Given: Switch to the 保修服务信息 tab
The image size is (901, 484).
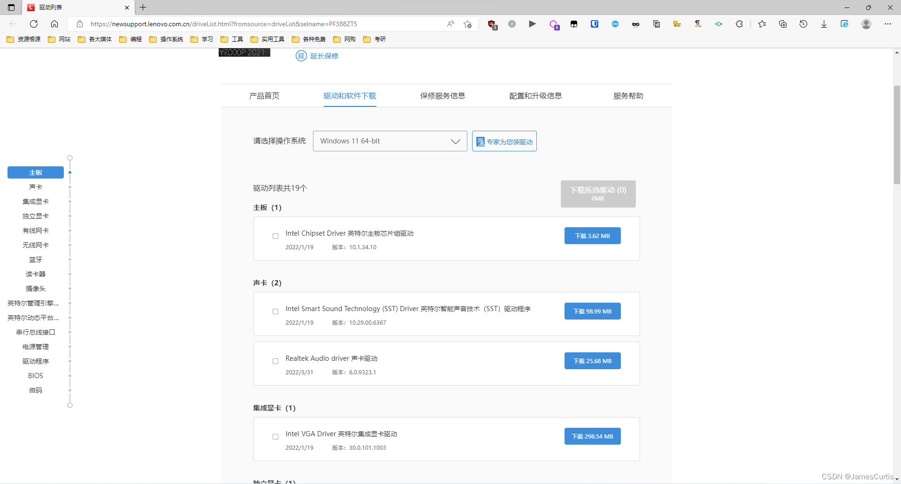Looking at the screenshot, I should click(443, 96).
